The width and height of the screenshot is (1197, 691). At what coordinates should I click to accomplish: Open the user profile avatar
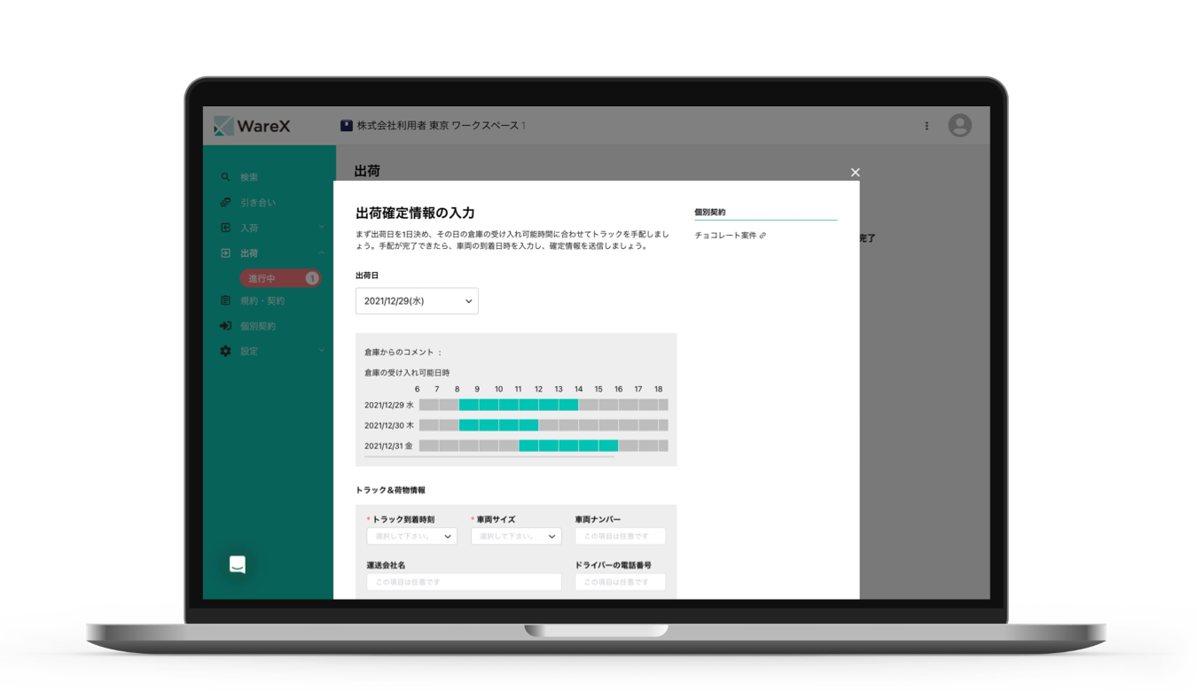[x=959, y=126]
